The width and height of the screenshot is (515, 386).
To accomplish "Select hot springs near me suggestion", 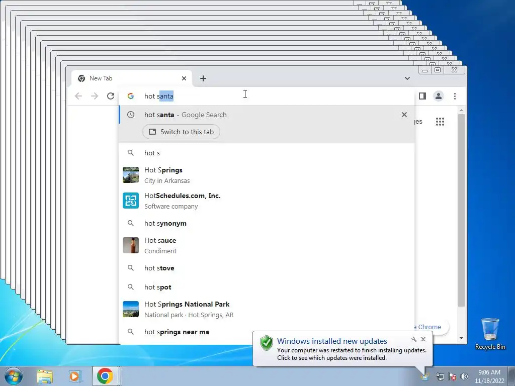I will (x=267, y=332).
